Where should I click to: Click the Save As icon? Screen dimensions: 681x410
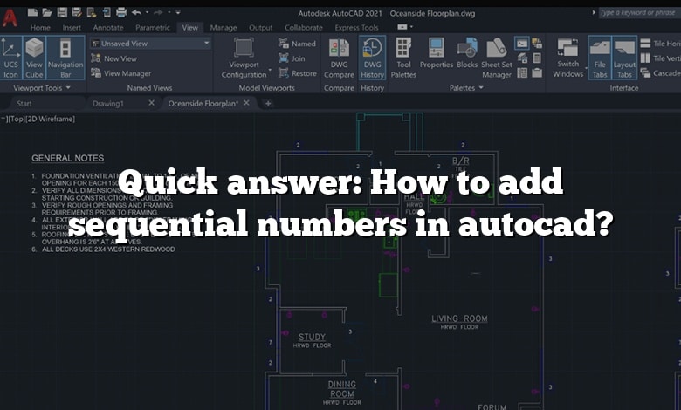coord(77,12)
